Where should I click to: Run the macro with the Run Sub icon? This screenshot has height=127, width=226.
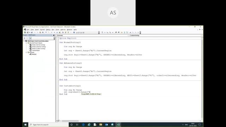point(52,32)
